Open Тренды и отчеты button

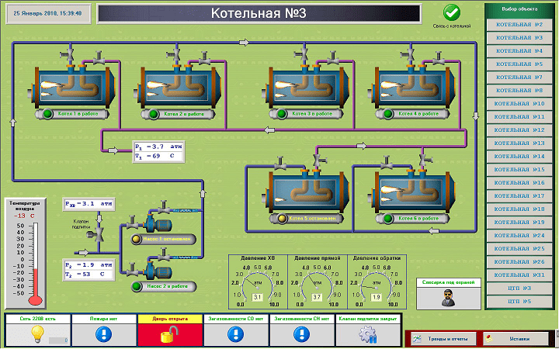pos(444,339)
